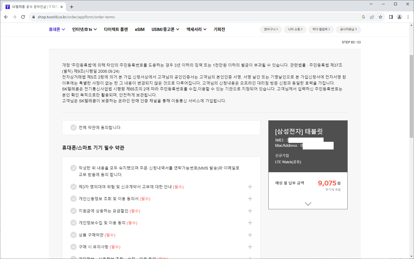Reload the current page

23,17
